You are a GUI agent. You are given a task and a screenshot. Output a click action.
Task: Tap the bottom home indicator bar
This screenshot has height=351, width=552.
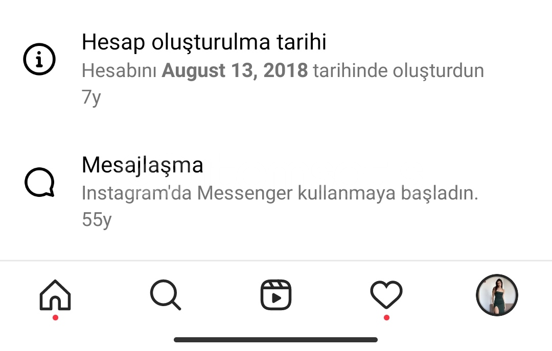(x=275, y=340)
